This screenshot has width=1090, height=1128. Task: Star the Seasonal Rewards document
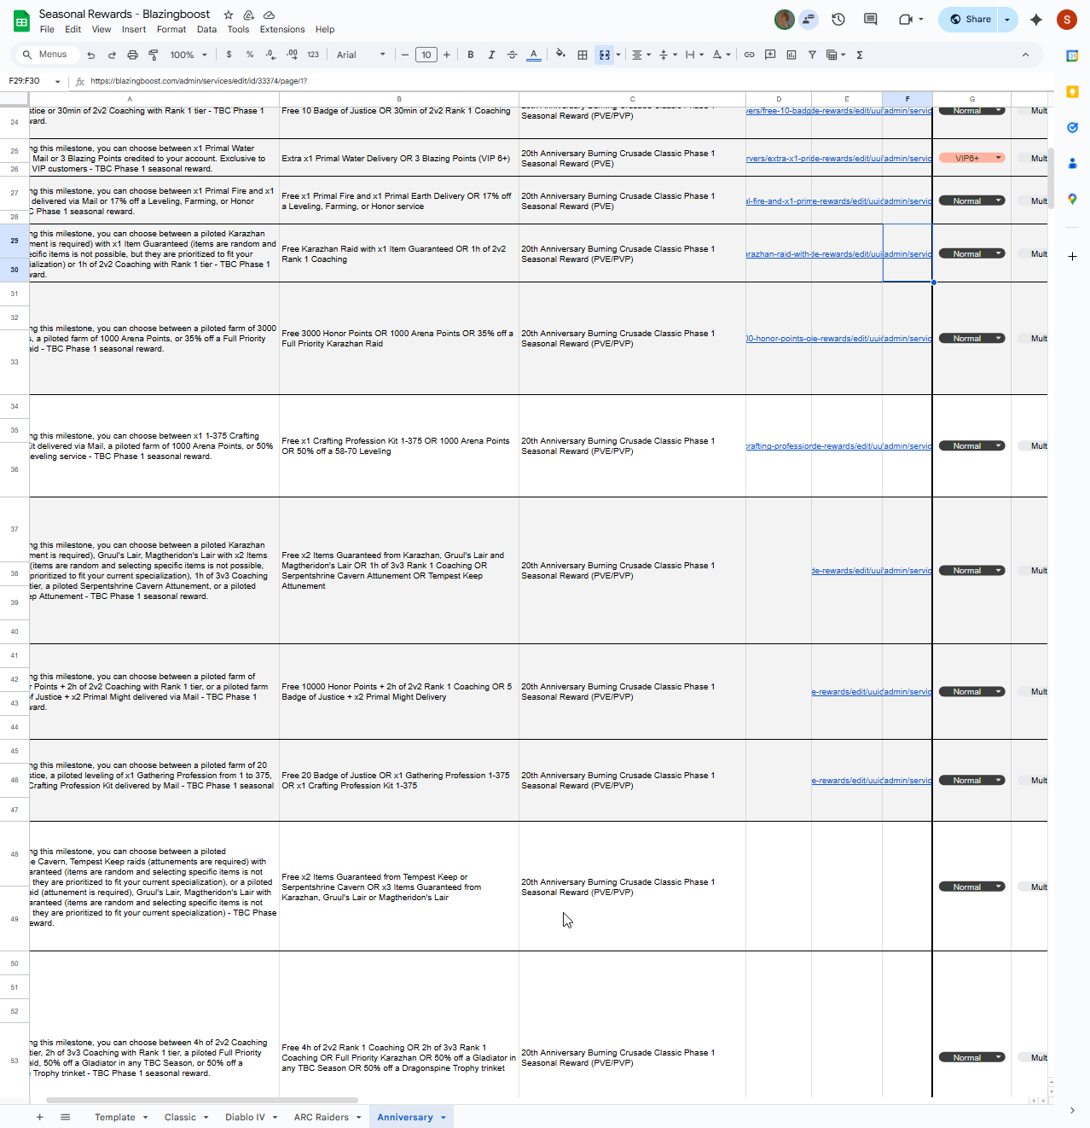pos(229,15)
